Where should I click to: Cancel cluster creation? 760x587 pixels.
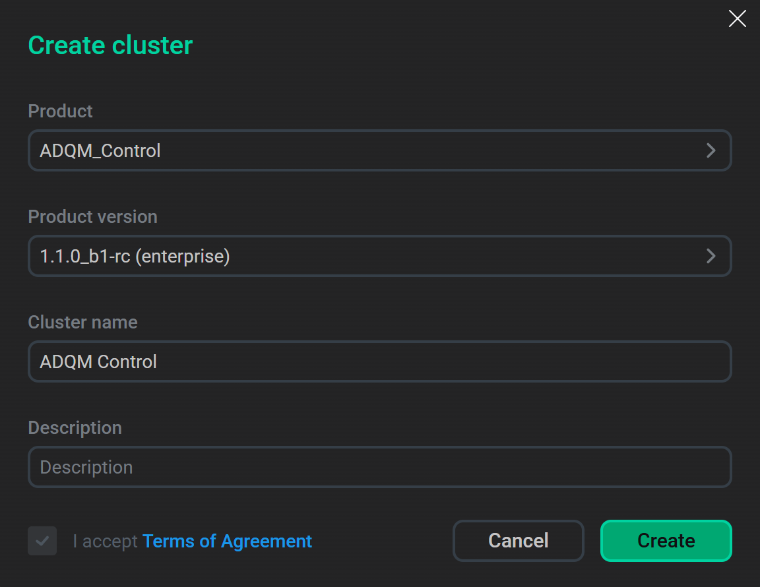click(x=519, y=540)
